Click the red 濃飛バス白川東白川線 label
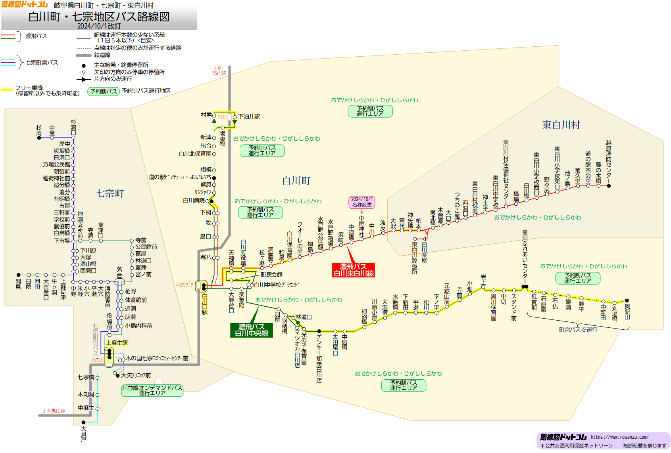 click(x=354, y=270)
